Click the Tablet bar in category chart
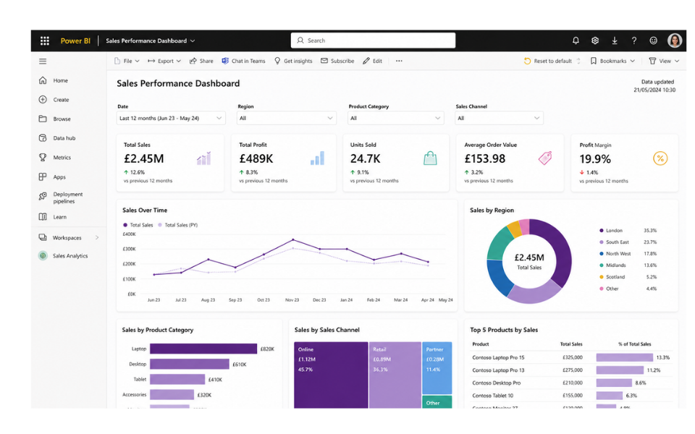This screenshot has height=434, width=695. [177, 380]
